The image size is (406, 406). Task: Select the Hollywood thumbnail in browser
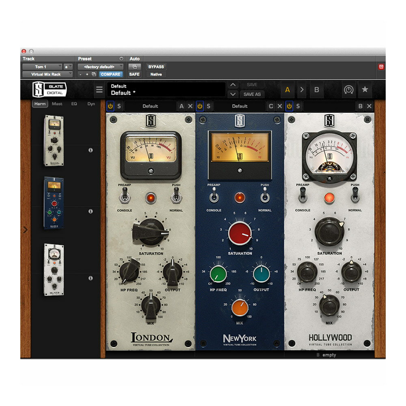(54, 270)
